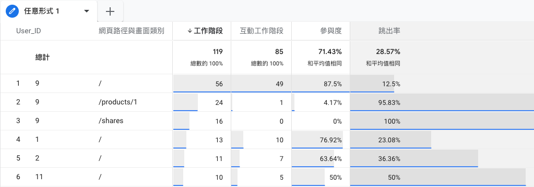
Task: Click the 跳出率 column header
Action: click(x=389, y=31)
